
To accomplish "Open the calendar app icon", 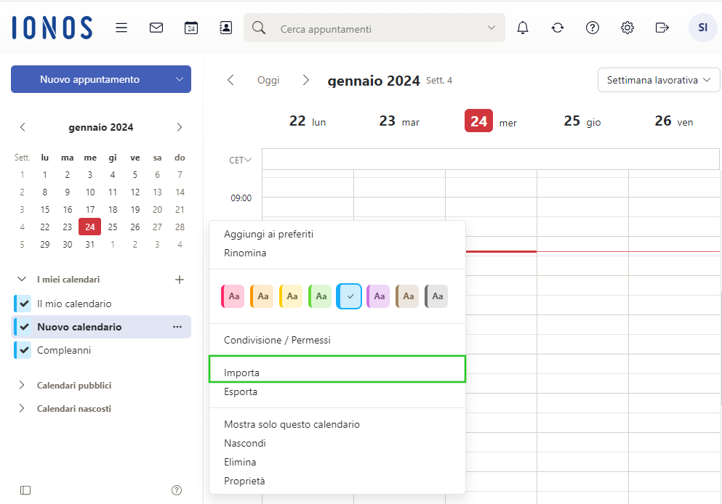I will point(191,28).
